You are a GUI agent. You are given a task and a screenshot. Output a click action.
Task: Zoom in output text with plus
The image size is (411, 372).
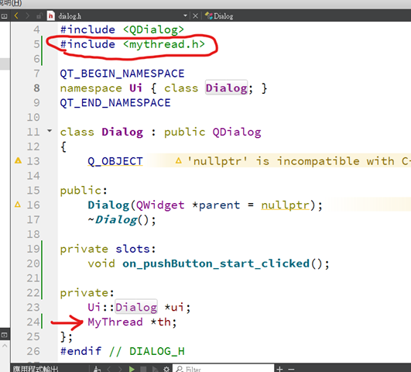[279, 369]
